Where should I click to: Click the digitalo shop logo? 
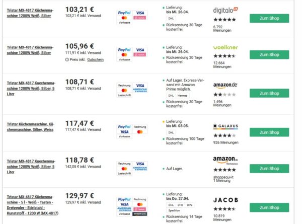225,10
